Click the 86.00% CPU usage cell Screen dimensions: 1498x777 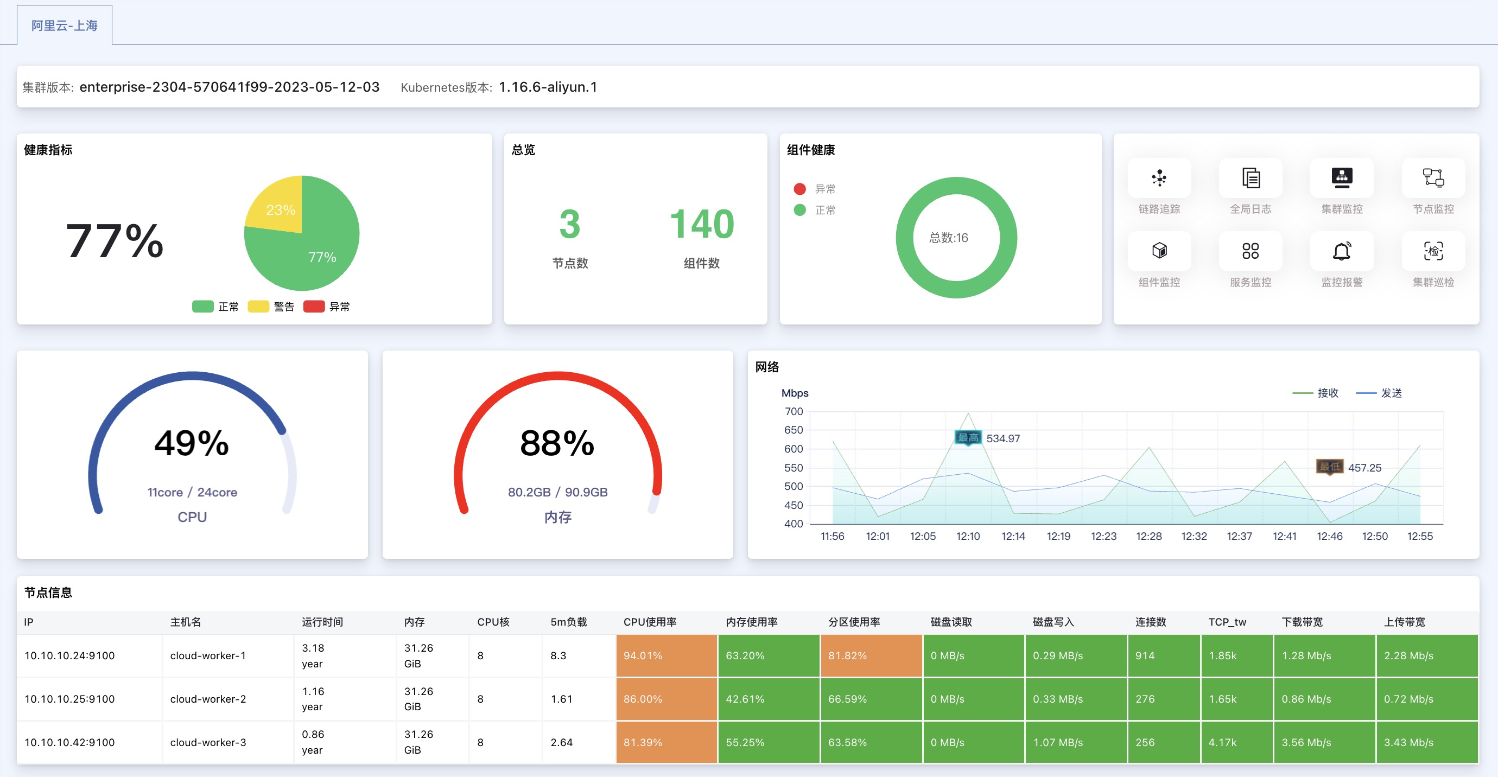tap(667, 698)
